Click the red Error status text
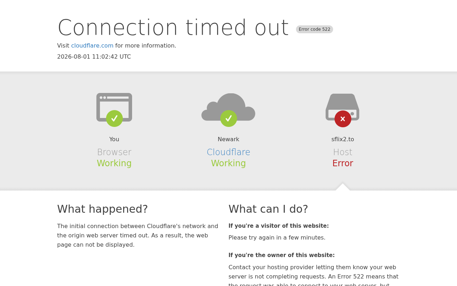This screenshot has width=457, height=286. [343, 163]
